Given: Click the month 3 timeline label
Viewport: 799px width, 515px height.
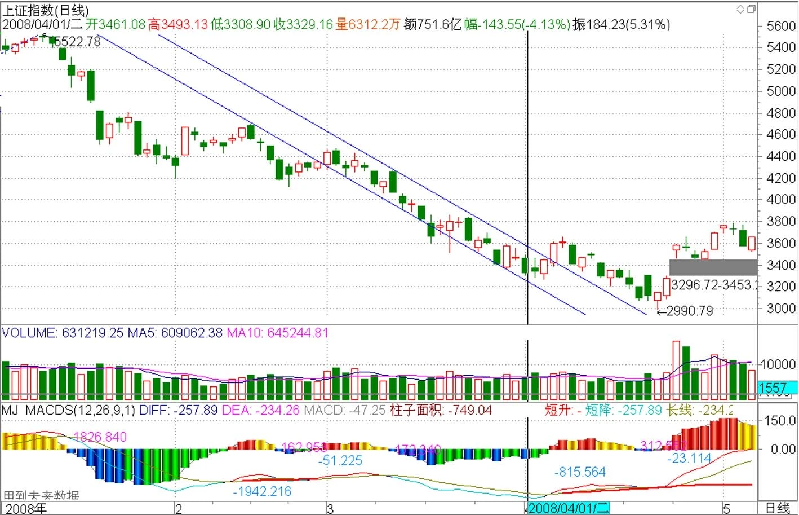Looking at the screenshot, I should pyautogui.click(x=330, y=508).
